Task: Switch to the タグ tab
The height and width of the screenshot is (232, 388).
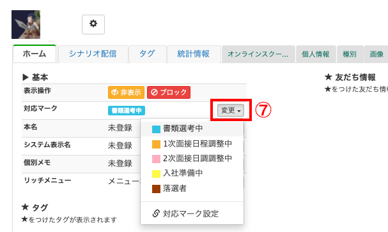Action: click(147, 54)
